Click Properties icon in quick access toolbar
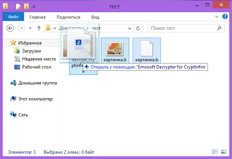The width and height of the screenshot is (232, 159). pyautogui.click(x=18, y=6)
